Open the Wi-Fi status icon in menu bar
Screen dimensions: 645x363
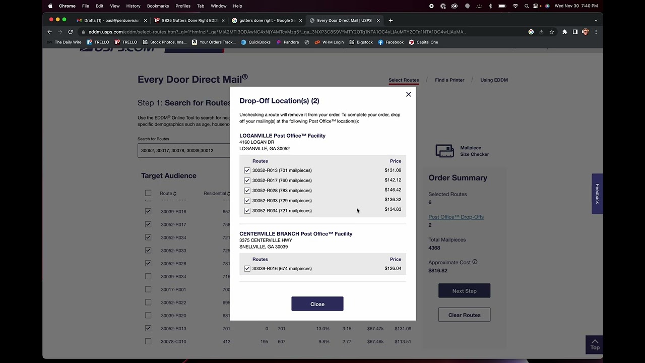point(515,6)
